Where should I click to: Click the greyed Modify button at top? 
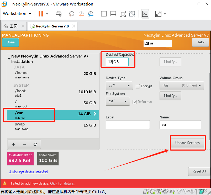pos(170,62)
